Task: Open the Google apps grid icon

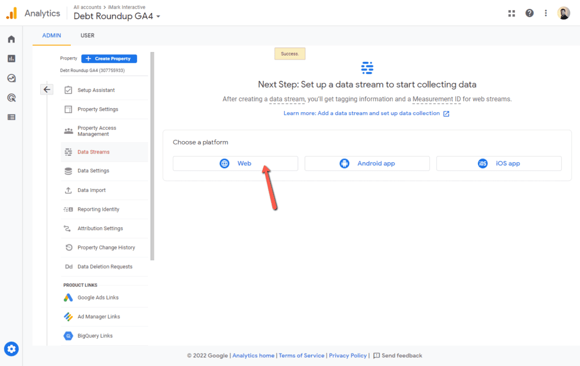Action: point(511,14)
